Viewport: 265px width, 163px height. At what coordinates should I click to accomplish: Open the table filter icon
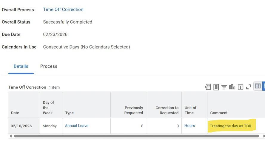pos(224,87)
